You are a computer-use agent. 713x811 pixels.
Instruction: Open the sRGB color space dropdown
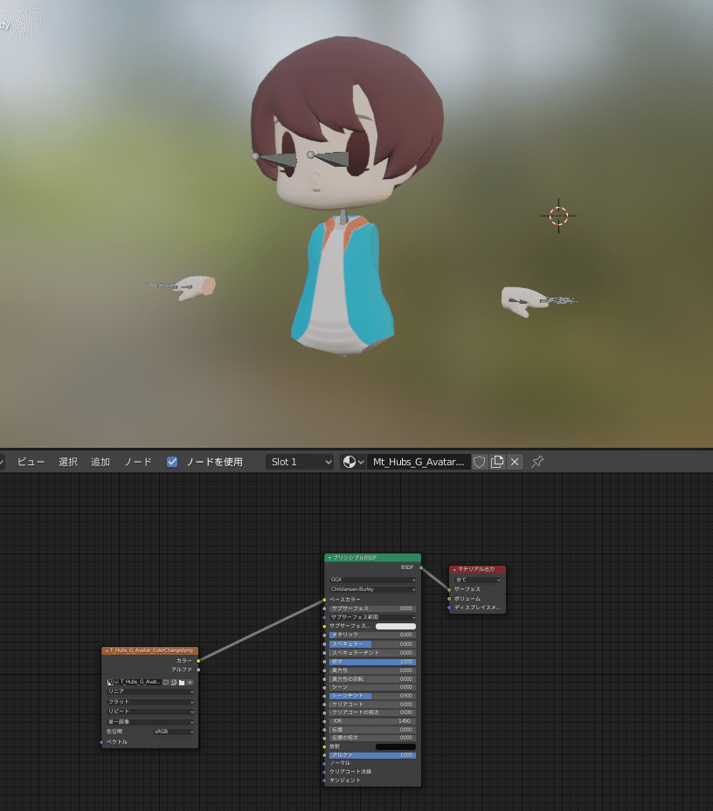[x=174, y=732]
